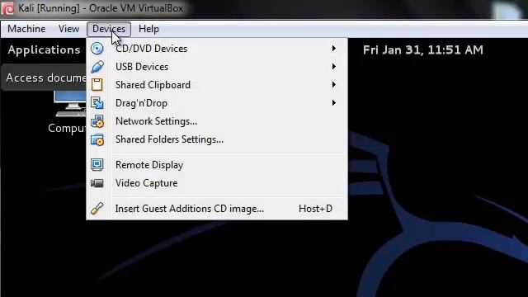
Task: Toggle Video Capture option
Action: coord(217,183)
